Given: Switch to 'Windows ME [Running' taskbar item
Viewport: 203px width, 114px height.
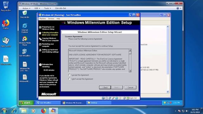Looking at the screenshot, I should (x=73, y=103).
